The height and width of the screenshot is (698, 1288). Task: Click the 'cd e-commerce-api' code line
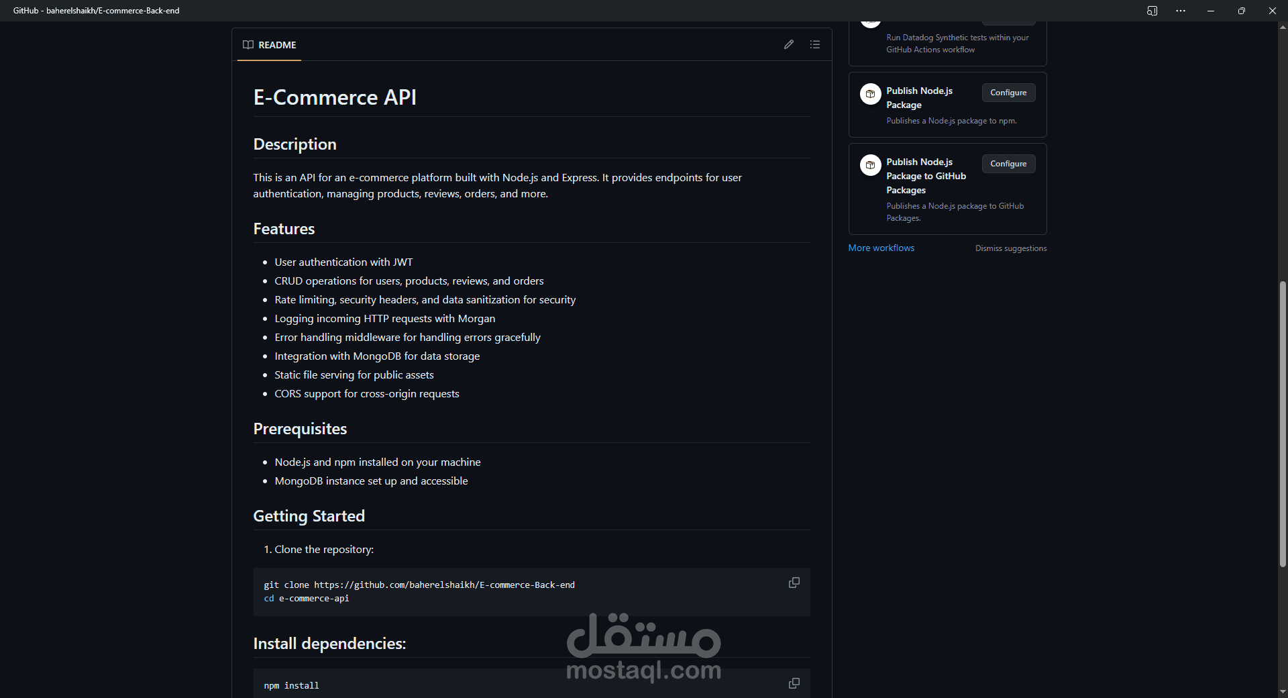click(307, 599)
